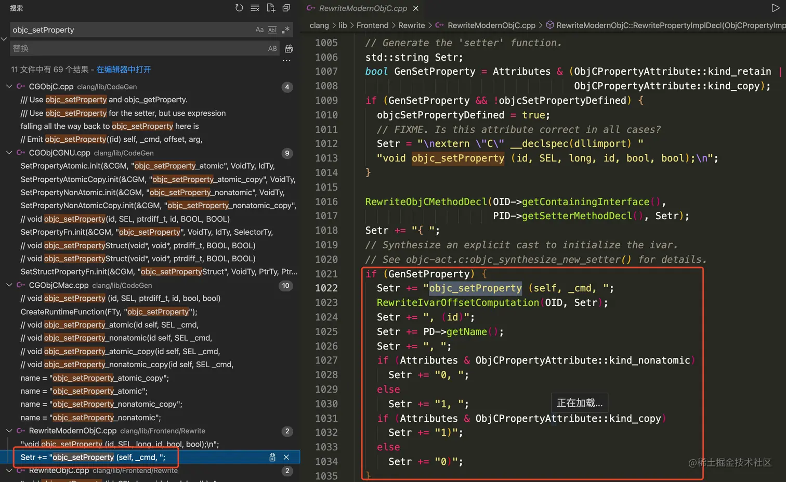Collapse the CGObjCGNU.cpp result group
This screenshot has width=786, height=482.
[9, 153]
